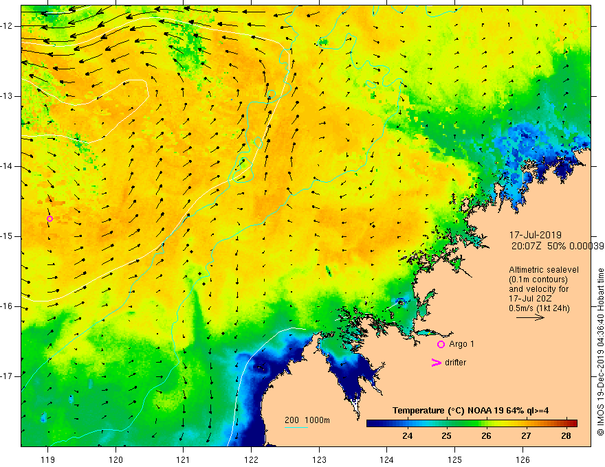605x467 pixels.
Task: Click the latitude axis label '-13'
Action: 8,96
